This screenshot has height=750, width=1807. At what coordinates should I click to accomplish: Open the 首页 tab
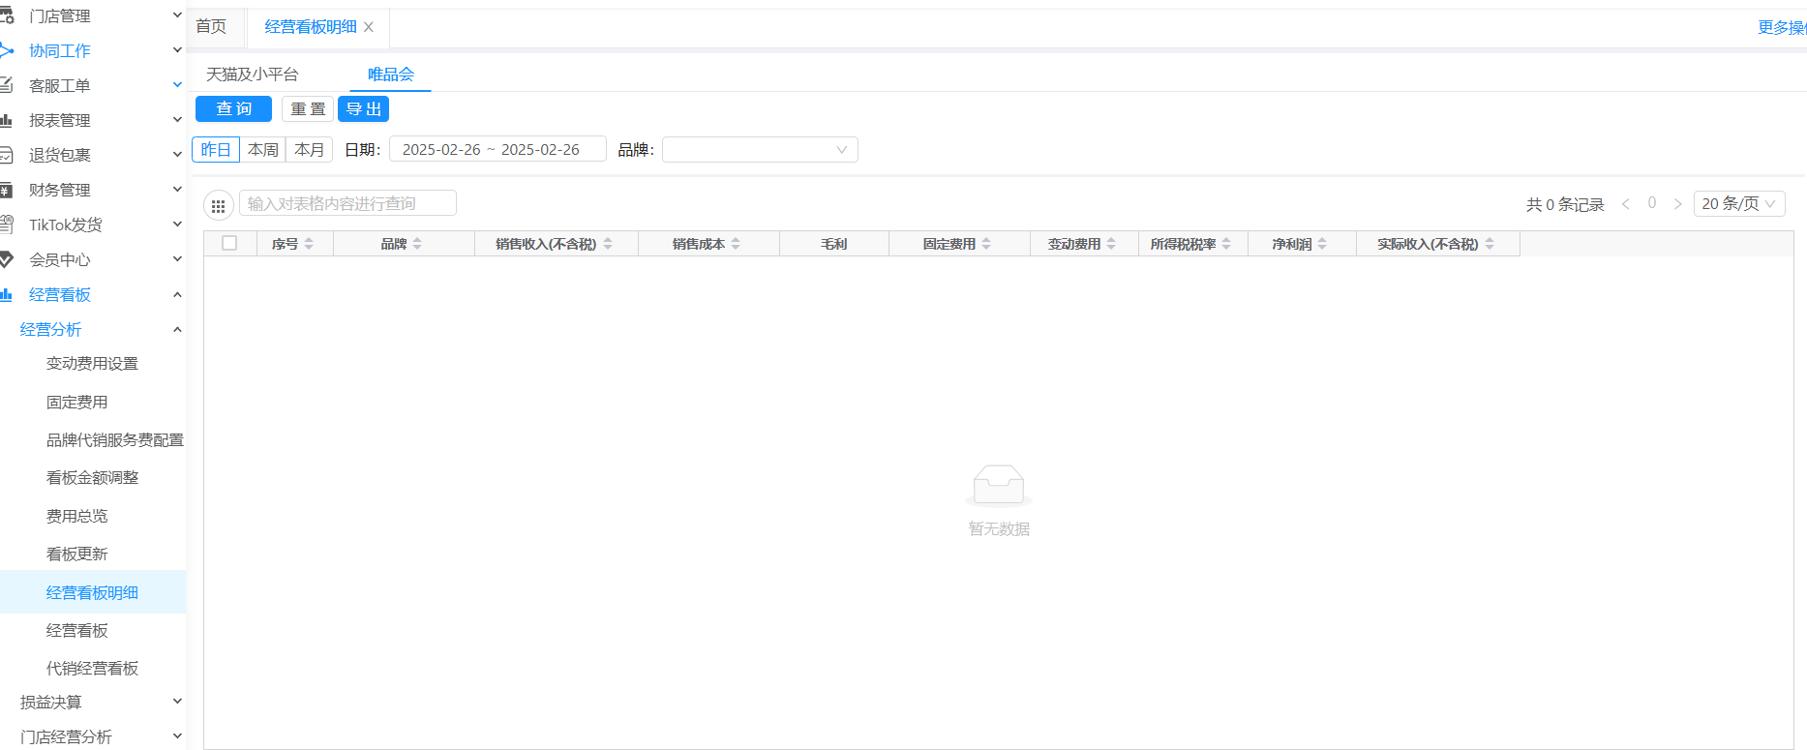pyautogui.click(x=211, y=27)
